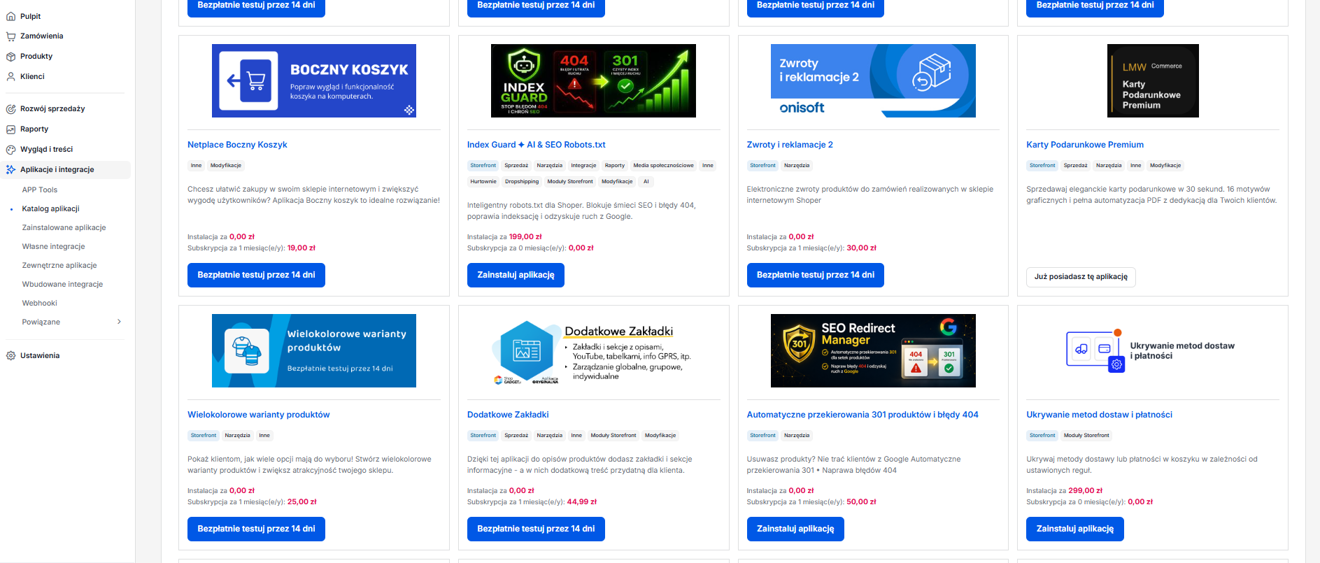Image resolution: width=1320 pixels, height=563 pixels.
Task: Click Storefront tag on Automatyczne przekierowania card
Action: (762, 436)
